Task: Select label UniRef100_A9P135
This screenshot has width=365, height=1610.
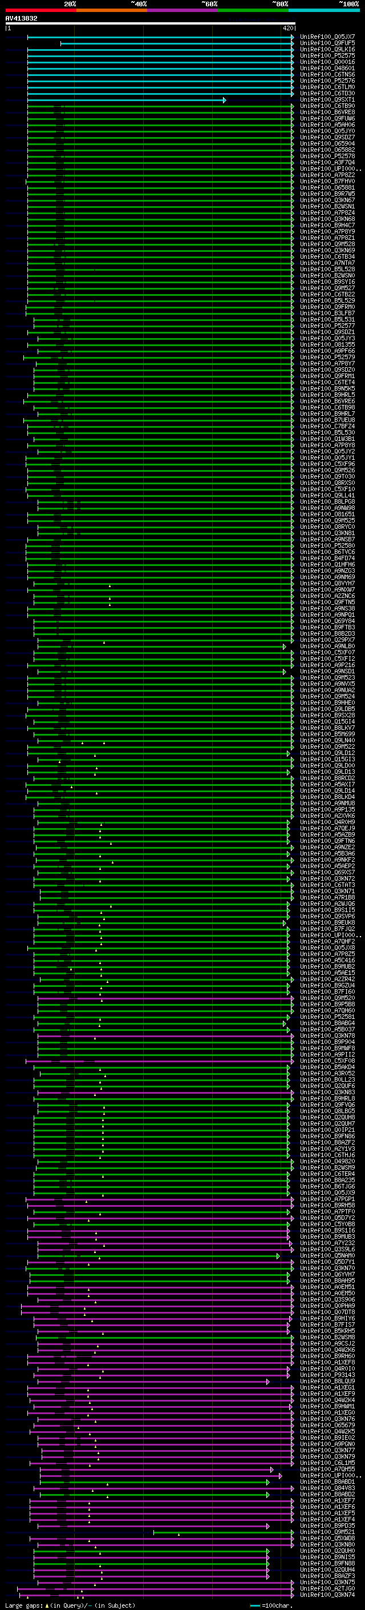Action: 327,809
